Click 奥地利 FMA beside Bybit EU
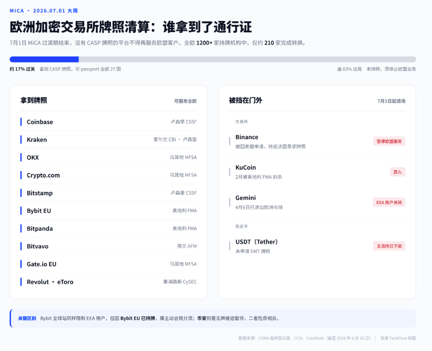Image resolution: width=432 pixels, height=351 pixels. tap(184, 211)
